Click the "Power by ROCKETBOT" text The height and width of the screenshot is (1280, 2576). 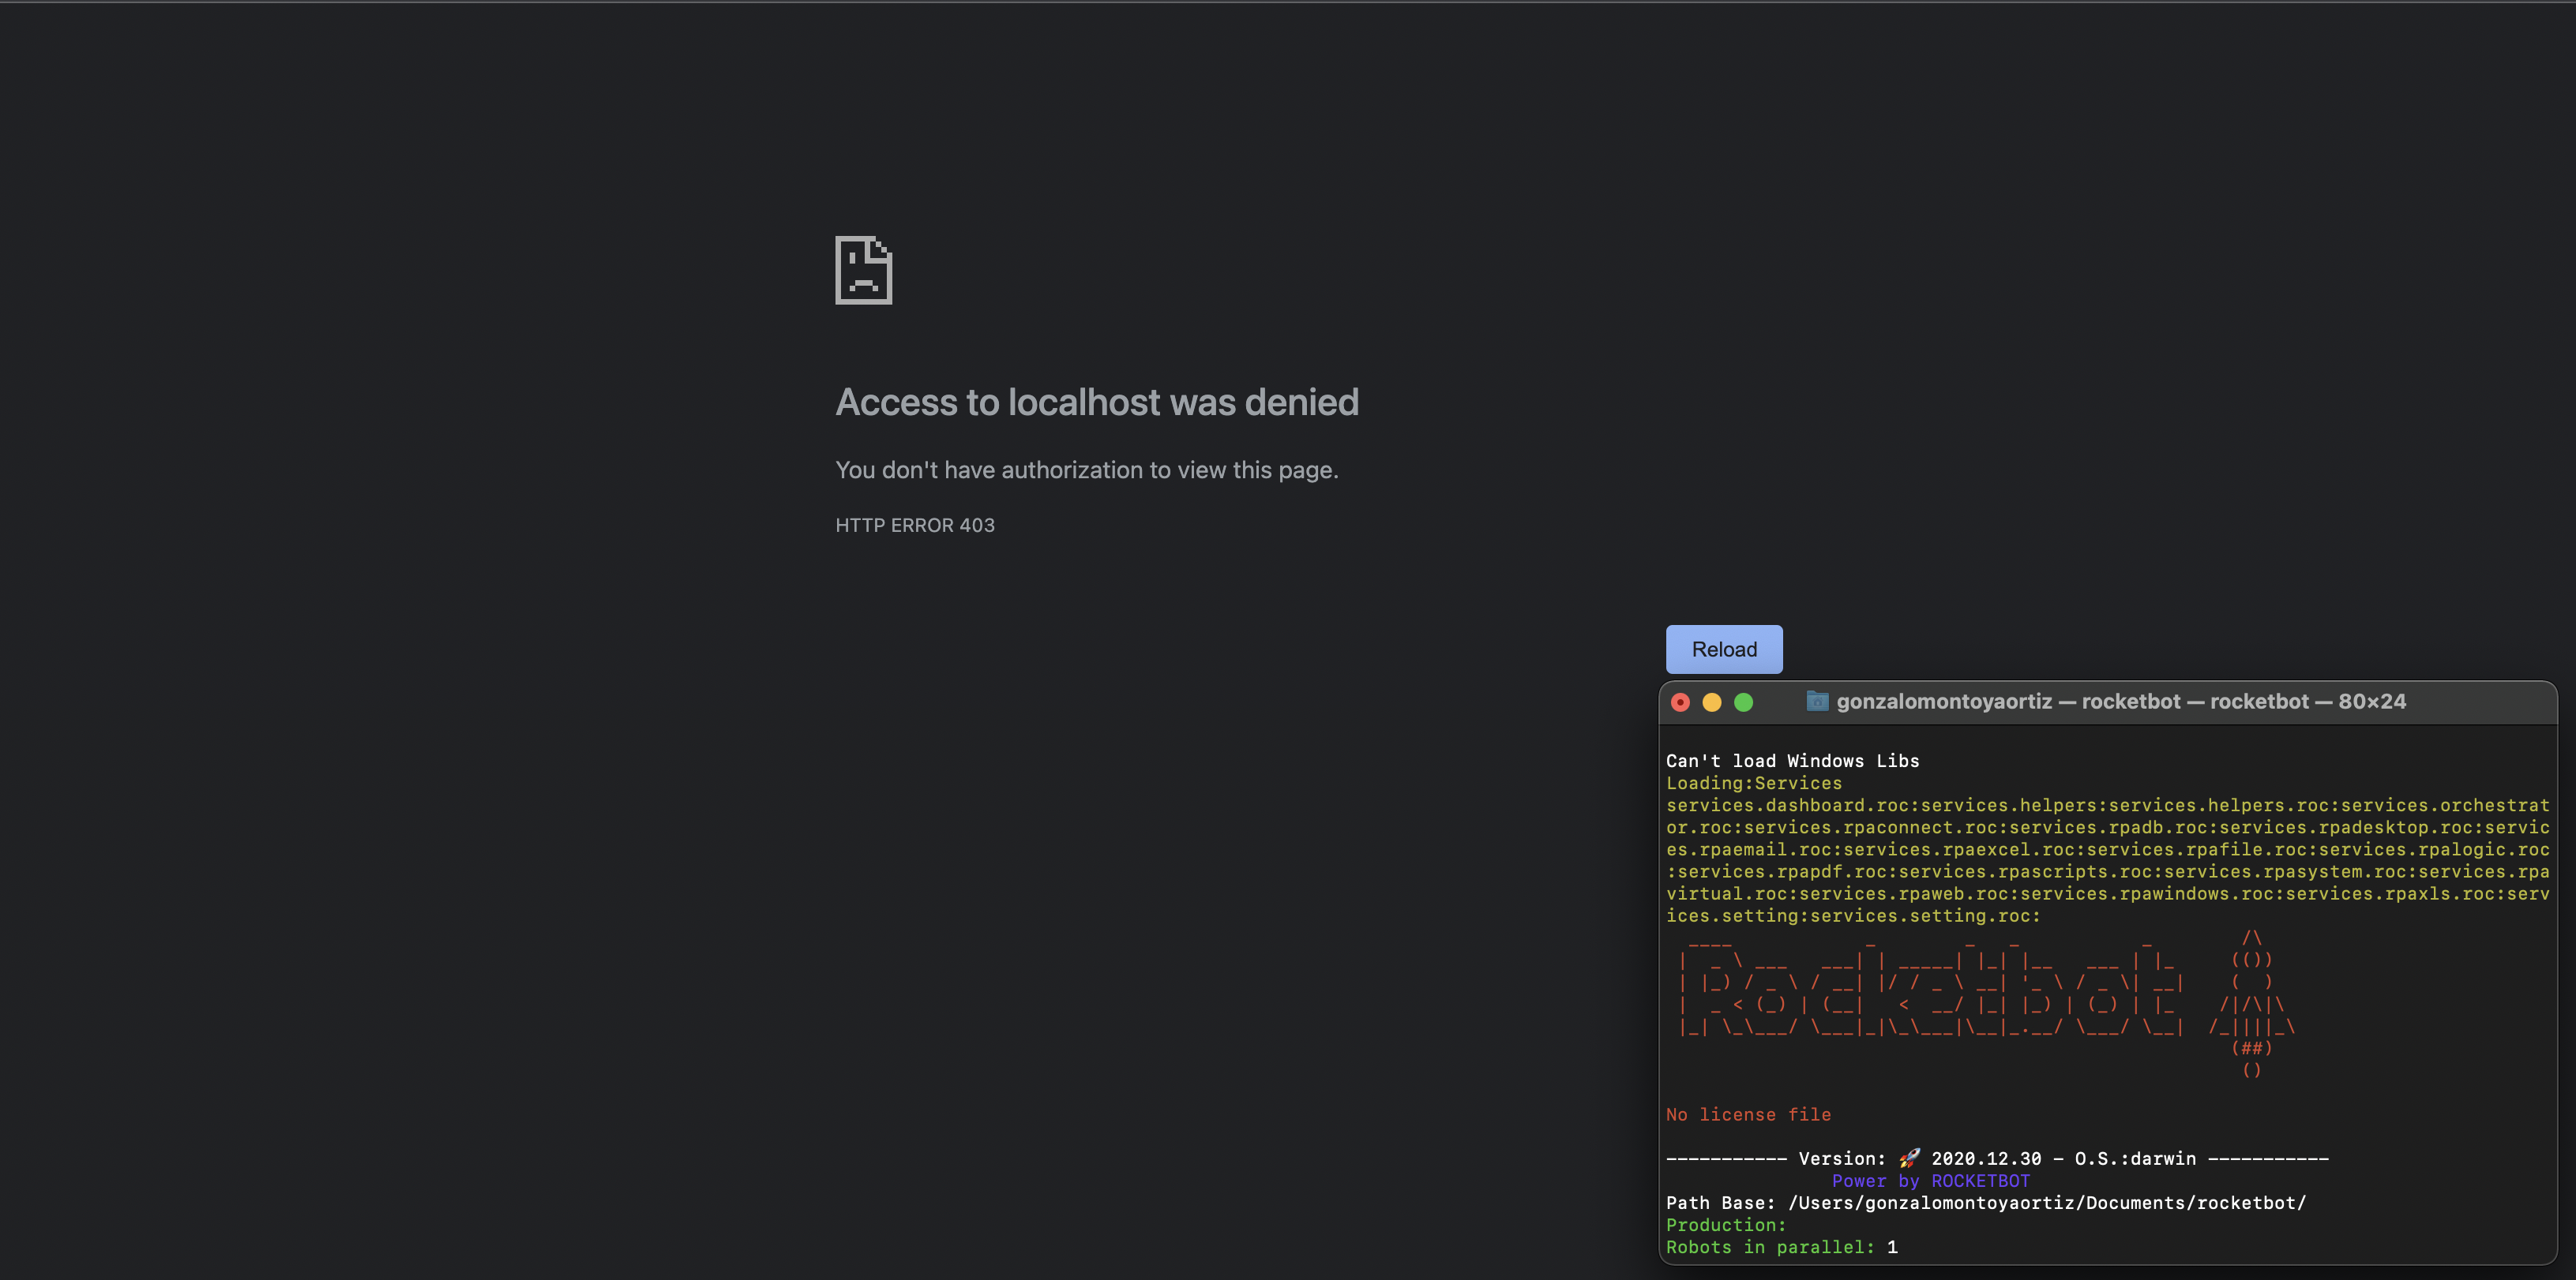click(1930, 1180)
